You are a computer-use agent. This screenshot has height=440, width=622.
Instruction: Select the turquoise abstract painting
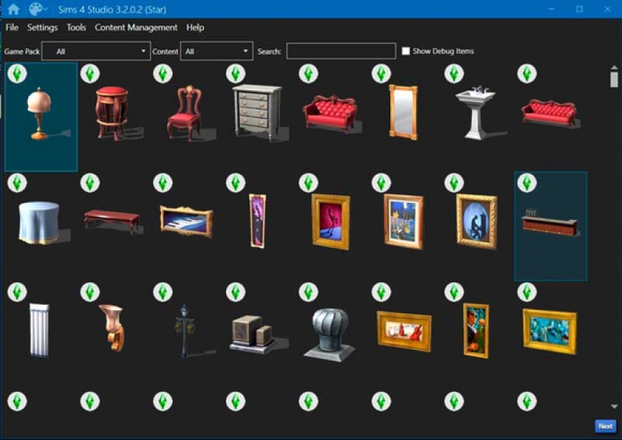click(x=550, y=331)
